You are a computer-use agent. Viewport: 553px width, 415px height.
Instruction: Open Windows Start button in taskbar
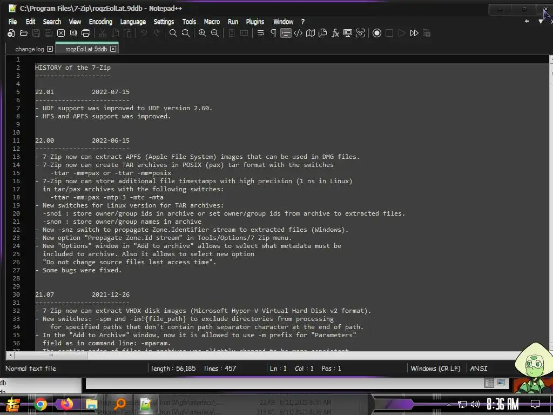click(x=12, y=404)
